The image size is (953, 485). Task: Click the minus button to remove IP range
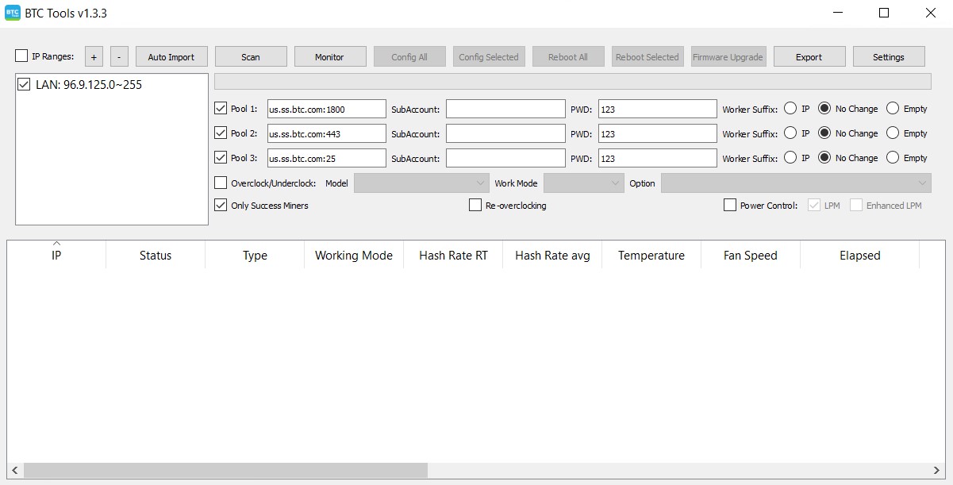[x=118, y=56]
